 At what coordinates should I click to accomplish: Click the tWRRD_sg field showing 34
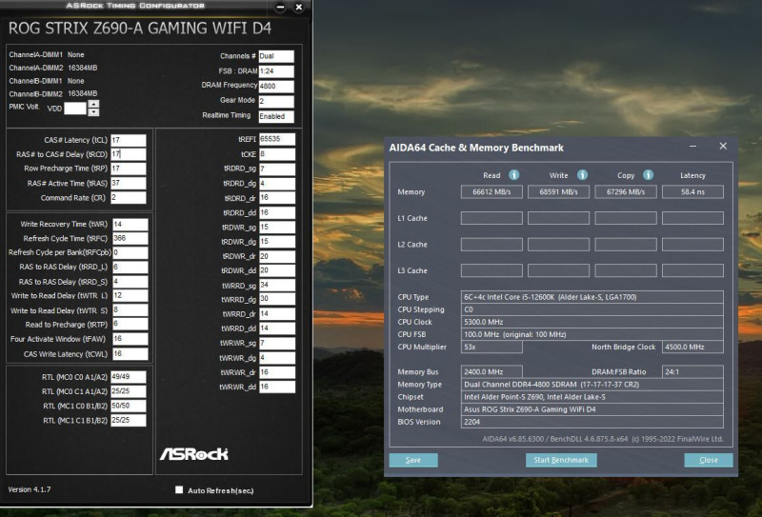pyautogui.click(x=277, y=286)
